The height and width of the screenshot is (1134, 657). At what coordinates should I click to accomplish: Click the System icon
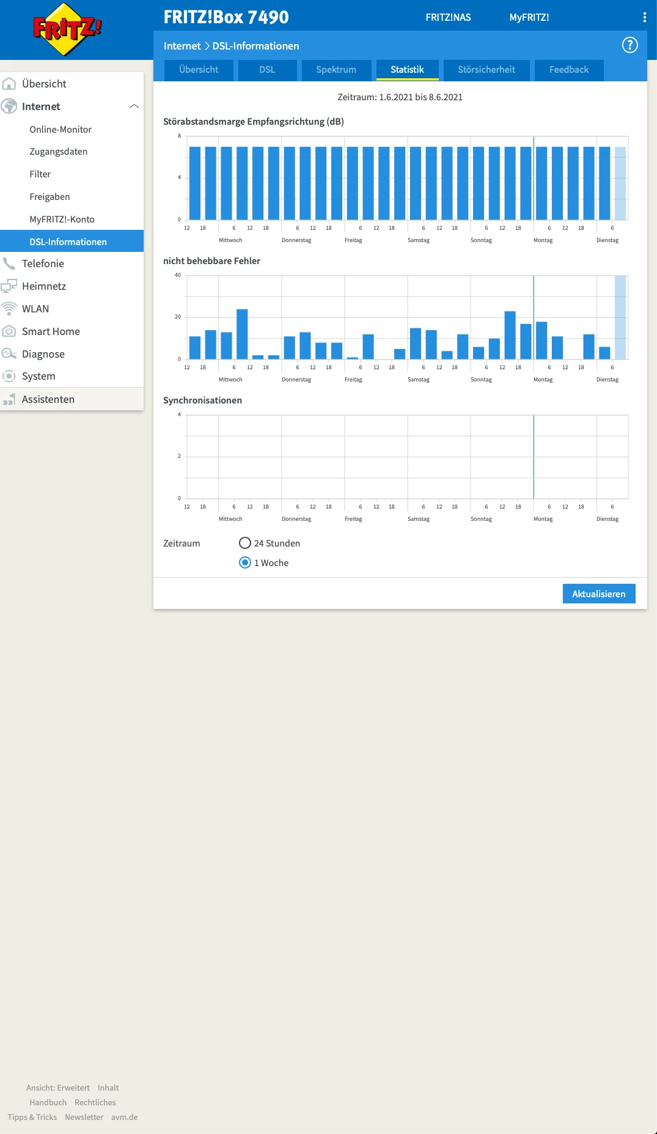tap(9, 376)
